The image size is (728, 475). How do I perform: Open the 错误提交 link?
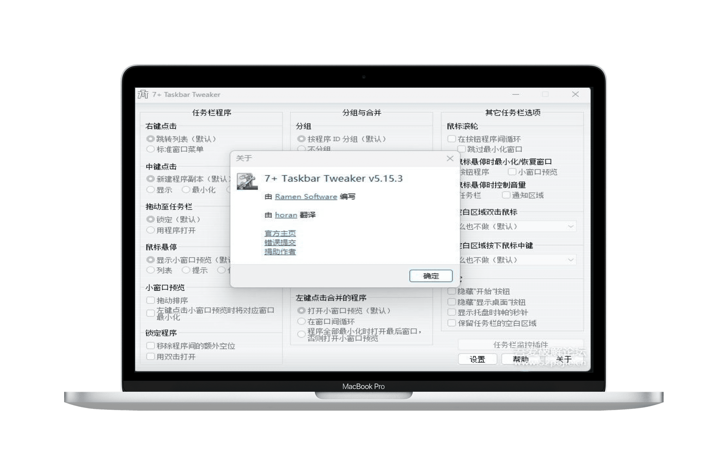coord(280,242)
